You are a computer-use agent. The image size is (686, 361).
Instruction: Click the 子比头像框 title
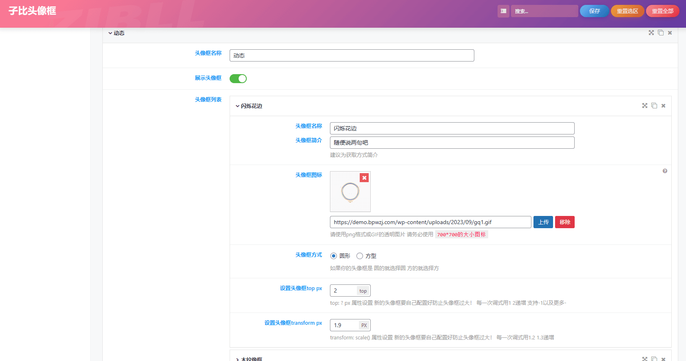point(32,11)
